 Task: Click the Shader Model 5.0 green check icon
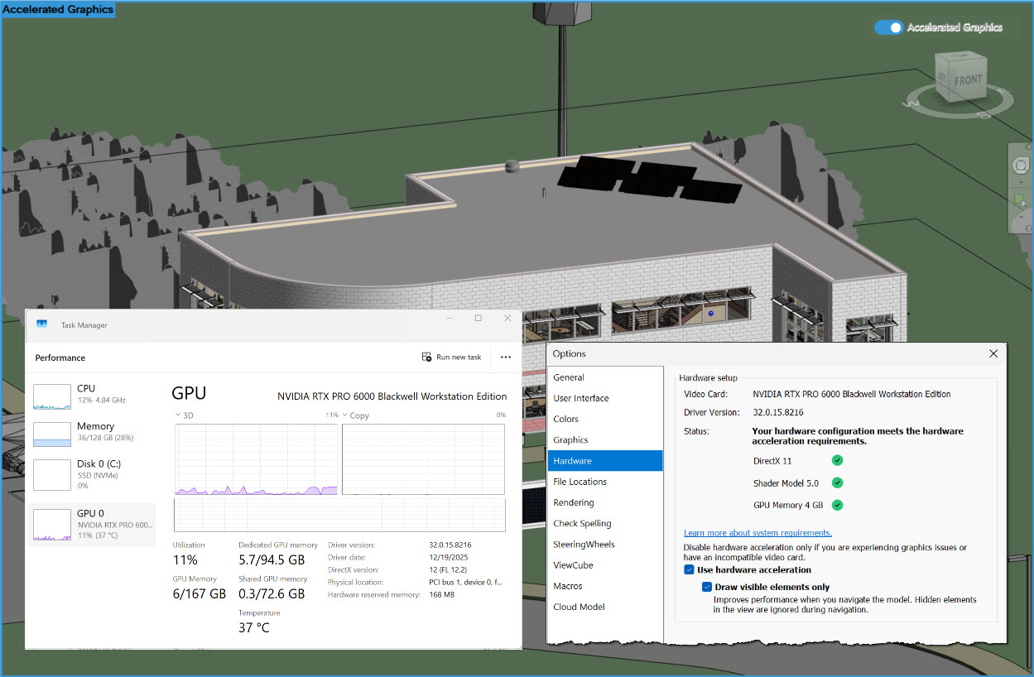click(837, 483)
